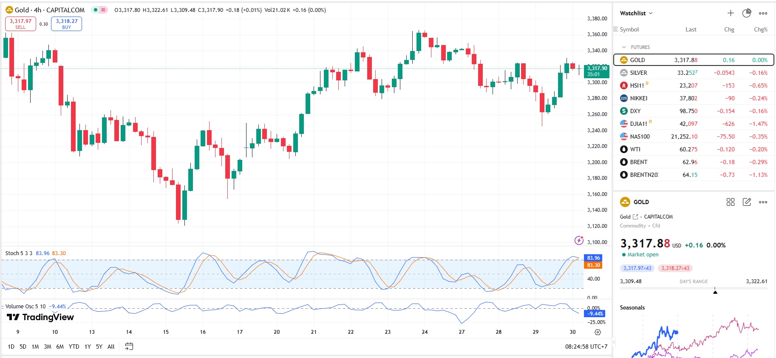The width and height of the screenshot is (776, 358).
Task: Open timezone menu showing UTC+7
Action: [586, 347]
